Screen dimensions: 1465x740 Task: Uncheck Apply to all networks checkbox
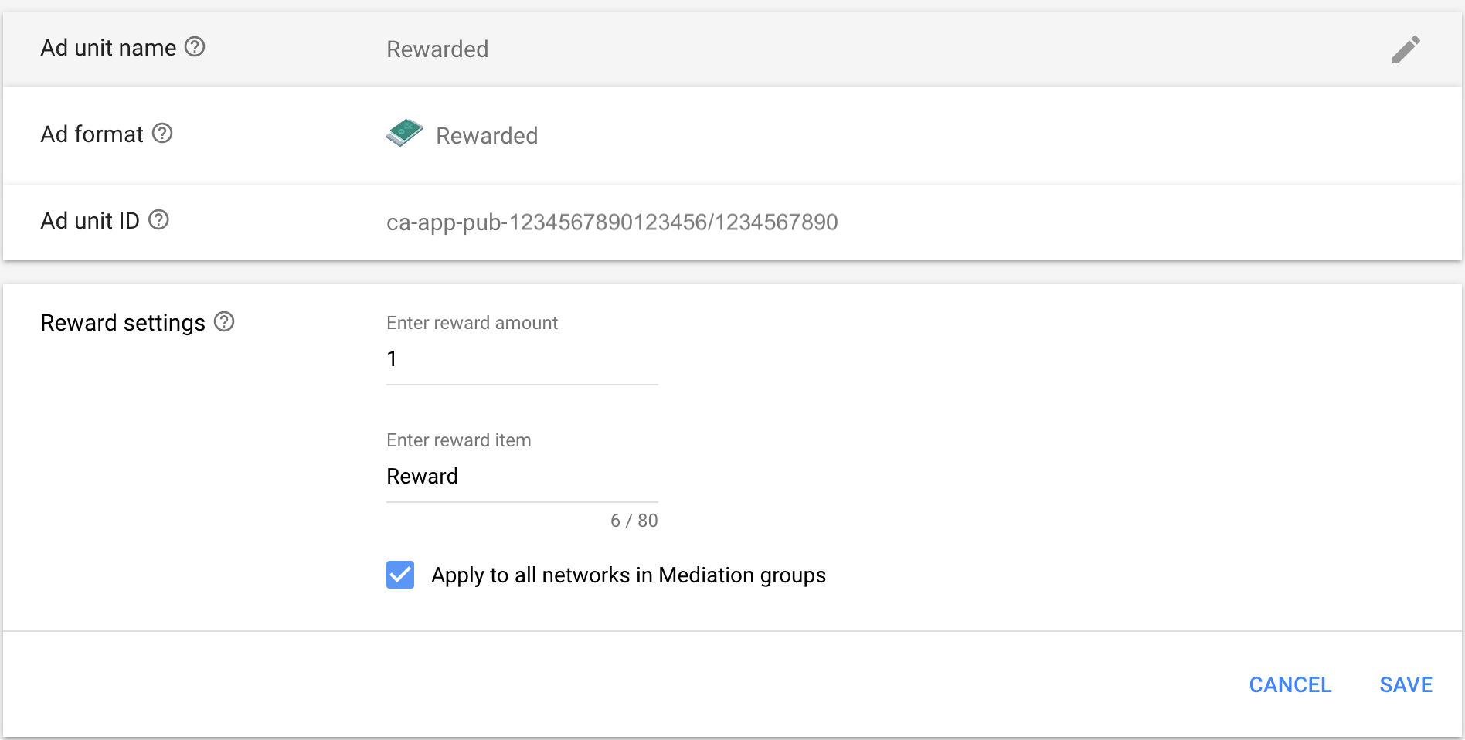point(400,575)
